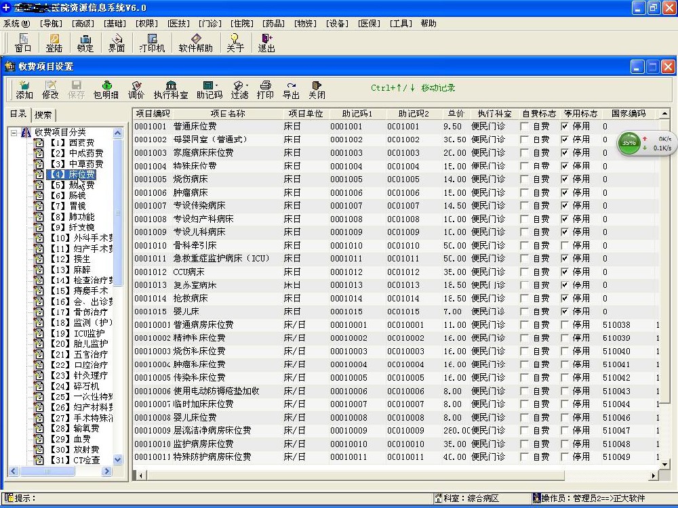Switch to the 目录 tab
678x508 pixels.
(x=18, y=114)
